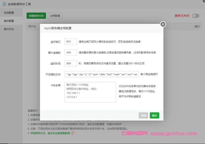This screenshot has height=144, width=205.
Task: Click the 用户名 column header
Action: (x=32, y=26)
